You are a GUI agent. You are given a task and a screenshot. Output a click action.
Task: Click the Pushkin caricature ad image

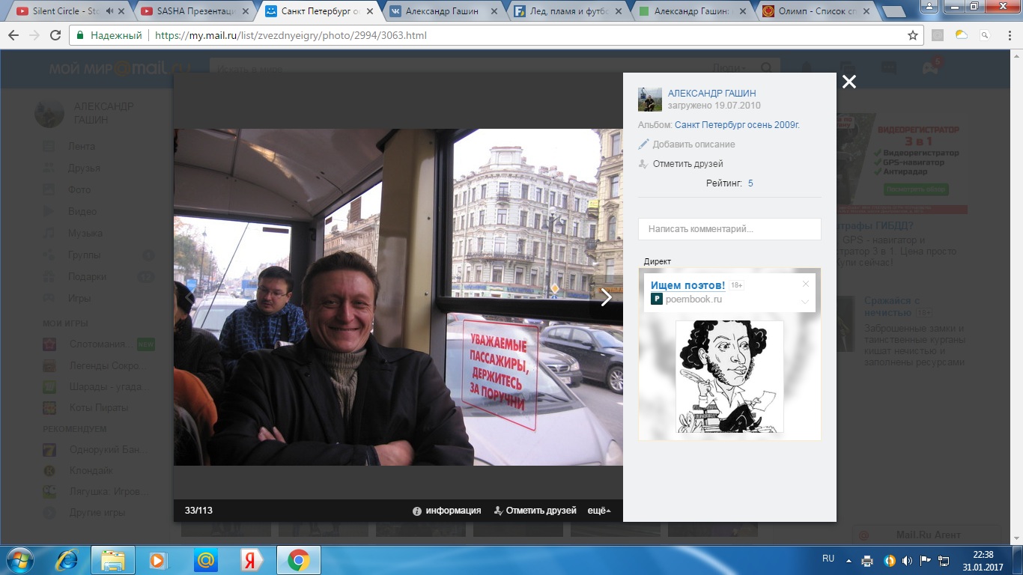pyautogui.click(x=729, y=376)
